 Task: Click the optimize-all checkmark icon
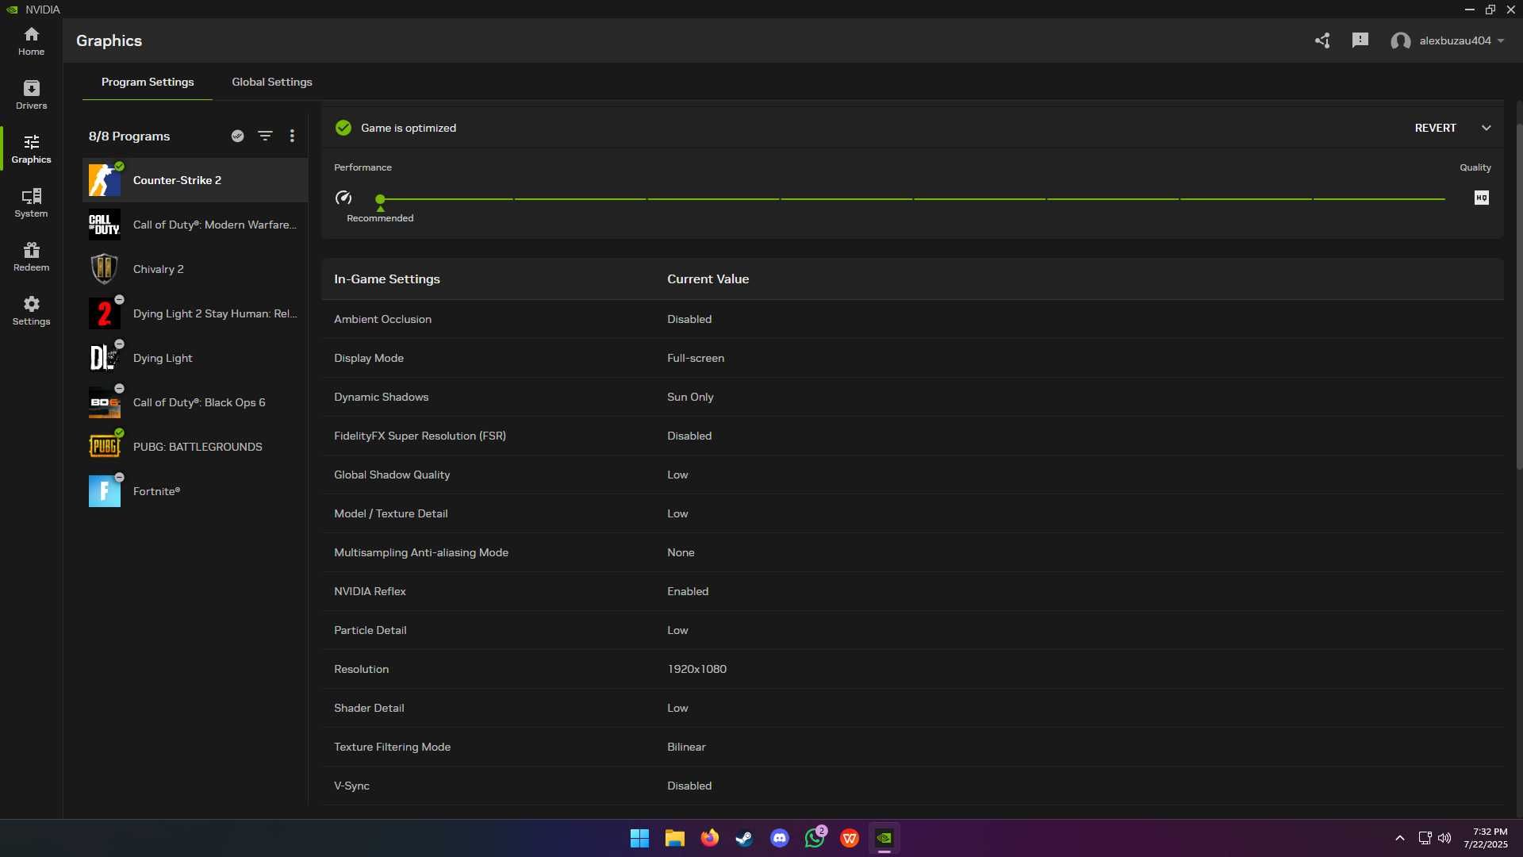pyautogui.click(x=237, y=136)
